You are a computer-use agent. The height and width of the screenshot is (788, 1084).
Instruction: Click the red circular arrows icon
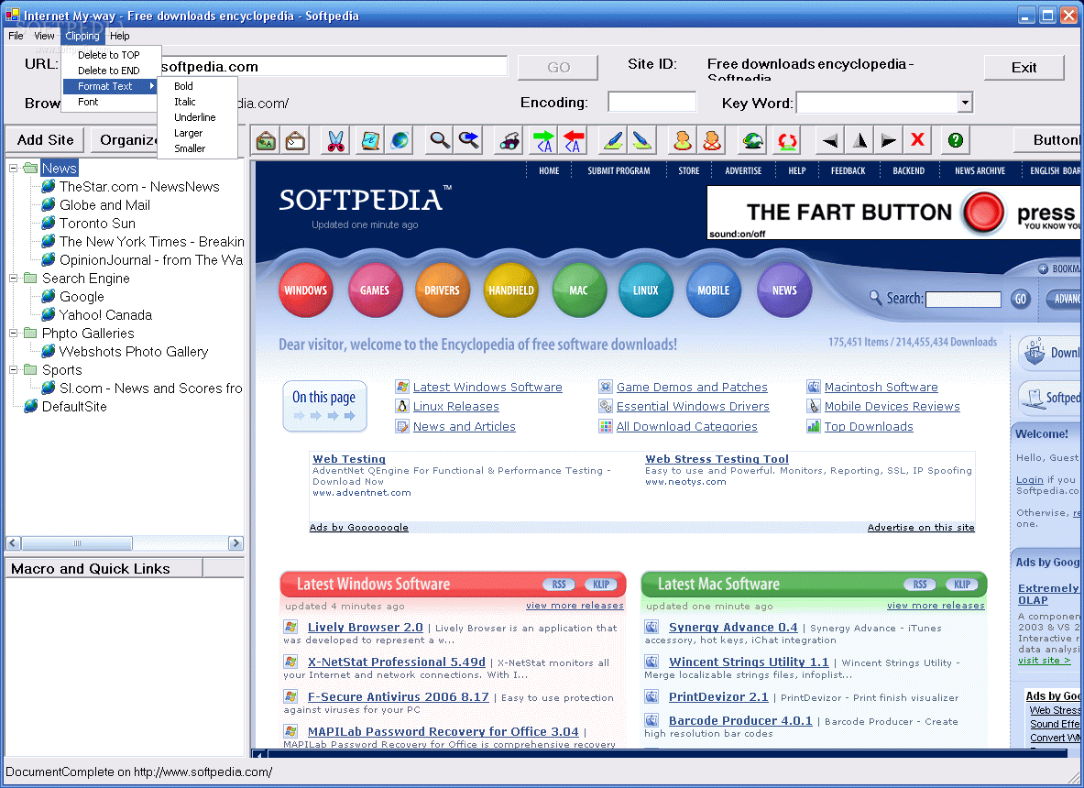coord(787,140)
